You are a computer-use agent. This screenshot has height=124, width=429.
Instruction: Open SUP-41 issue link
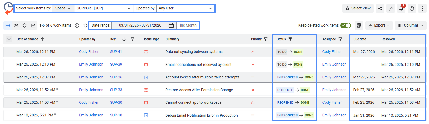(116, 52)
